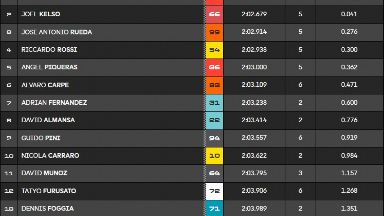Click the yellow number 10 badge
Screen dimensions: 384x216
click(x=214, y=156)
